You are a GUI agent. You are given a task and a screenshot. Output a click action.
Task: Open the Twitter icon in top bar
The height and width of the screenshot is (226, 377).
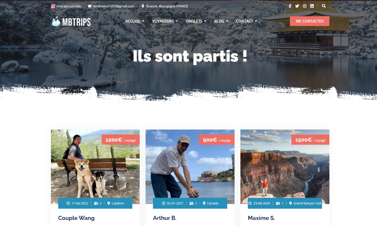coord(297,6)
